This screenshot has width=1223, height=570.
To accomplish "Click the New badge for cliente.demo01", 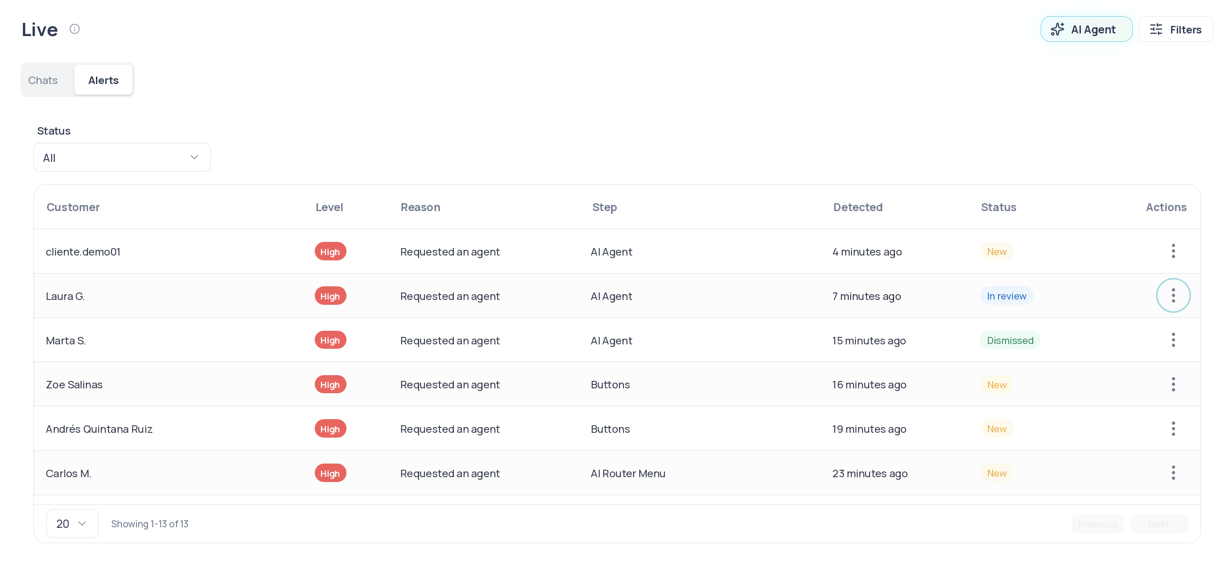I will (x=997, y=251).
